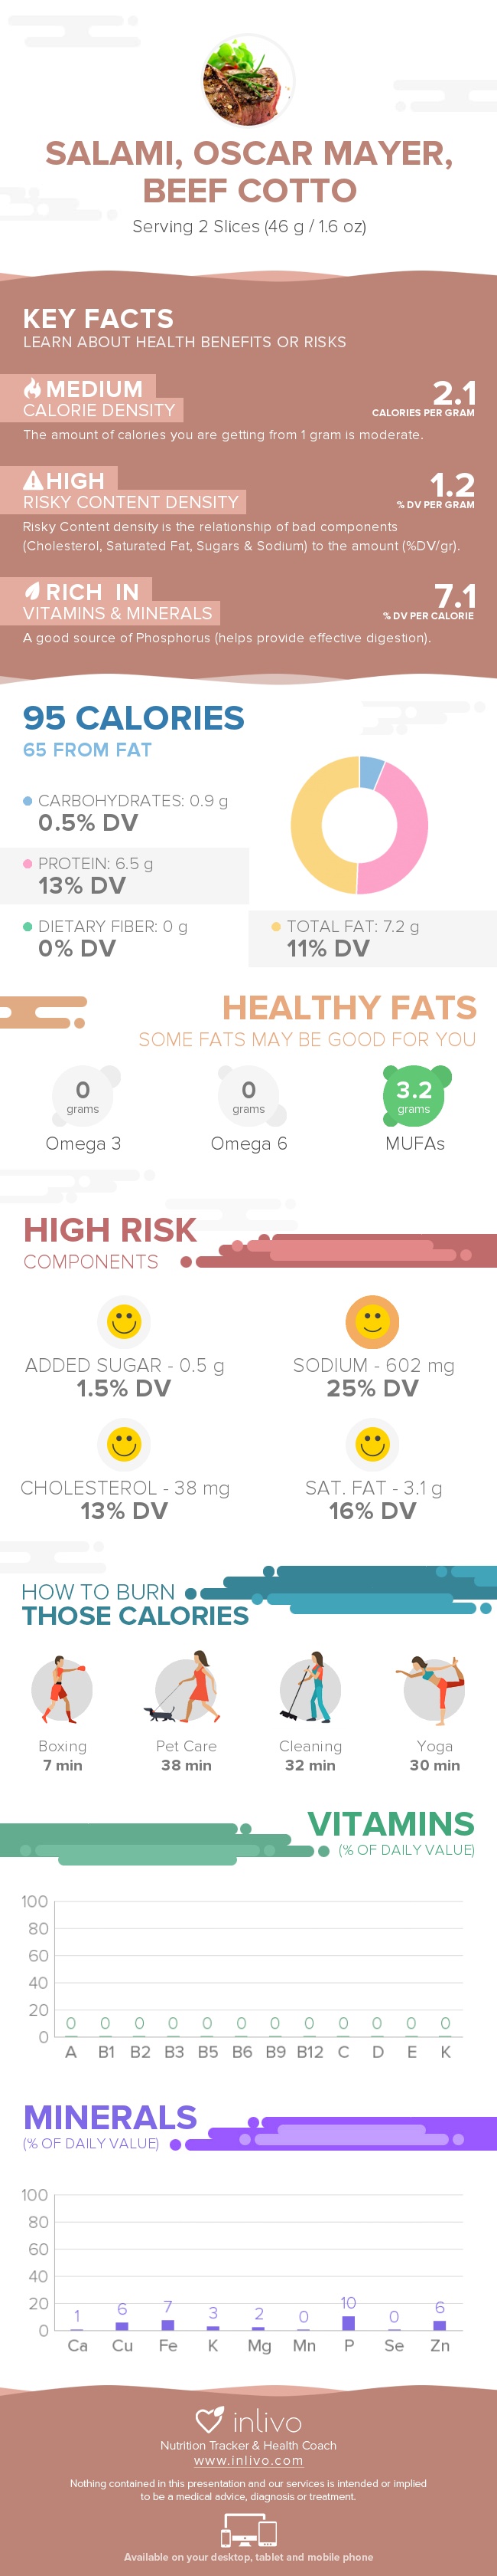
Task: Click the inlivo heart logo in footer
Action: pyautogui.click(x=209, y=2420)
